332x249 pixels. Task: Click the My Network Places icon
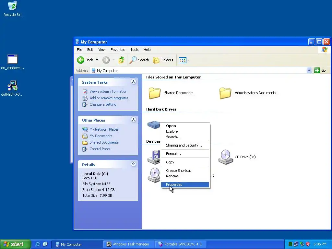[x=85, y=129]
